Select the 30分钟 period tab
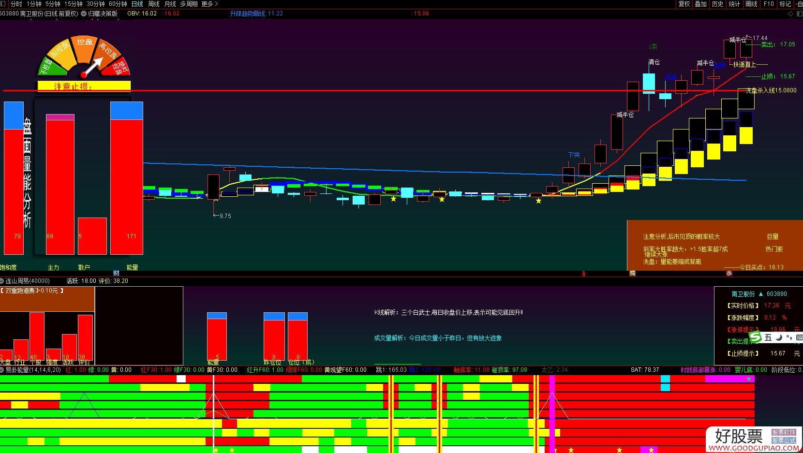This screenshot has width=803, height=453. tap(96, 4)
